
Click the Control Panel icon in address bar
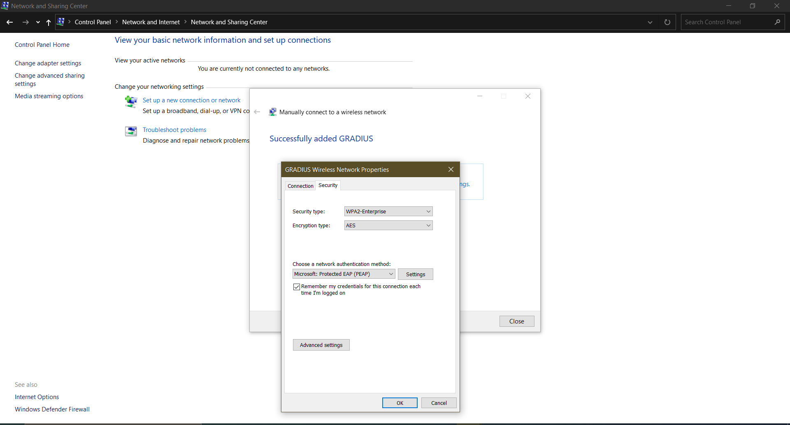60,22
